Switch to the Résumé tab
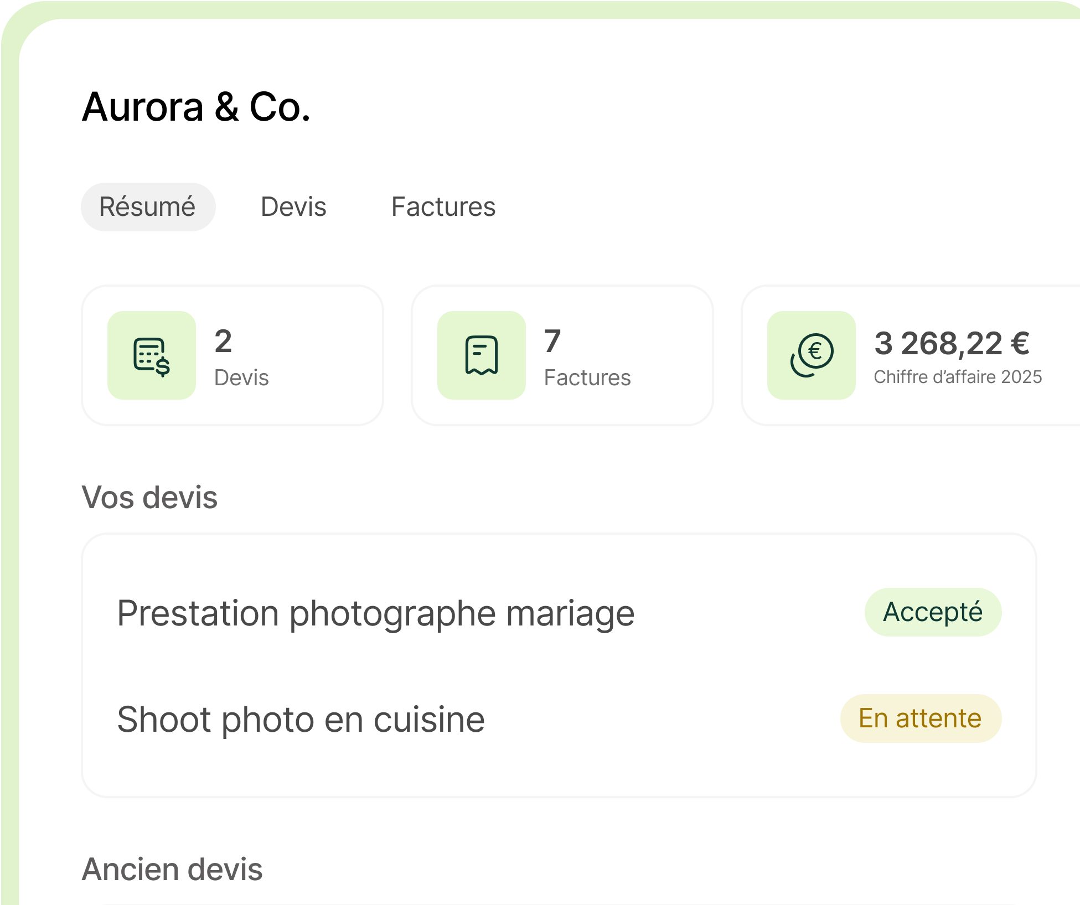 pyautogui.click(x=148, y=207)
